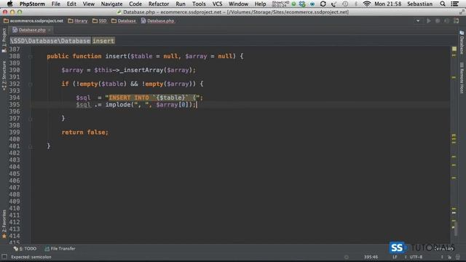Open the Window menu
The height and width of the screenshot is (262, 466).
tap(238, 4)
